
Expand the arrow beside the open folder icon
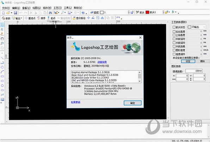pyautogui.click(x=12, y=13)
